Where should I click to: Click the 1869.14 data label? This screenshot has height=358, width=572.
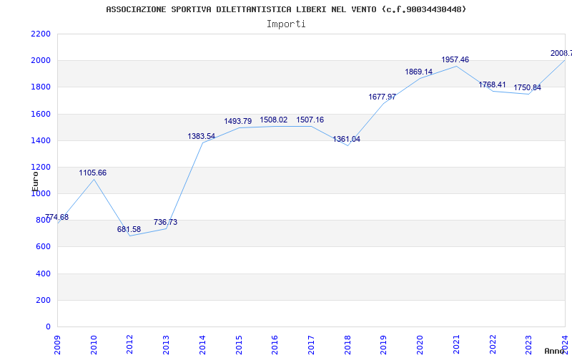[419, 72]
